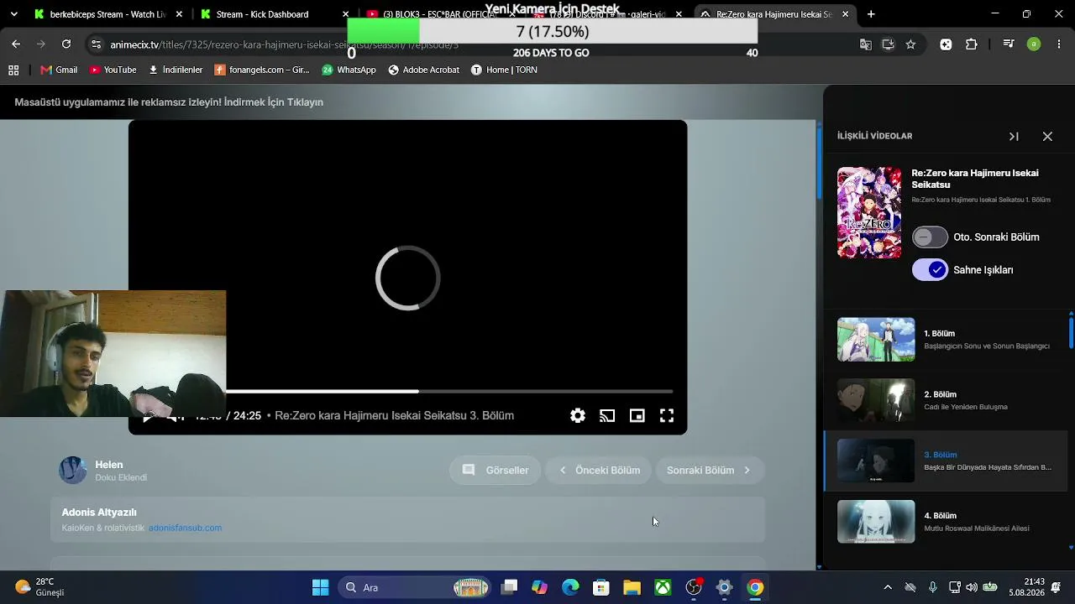
Task: Go to Sonraki Bölüm
Action: (709, 471)
